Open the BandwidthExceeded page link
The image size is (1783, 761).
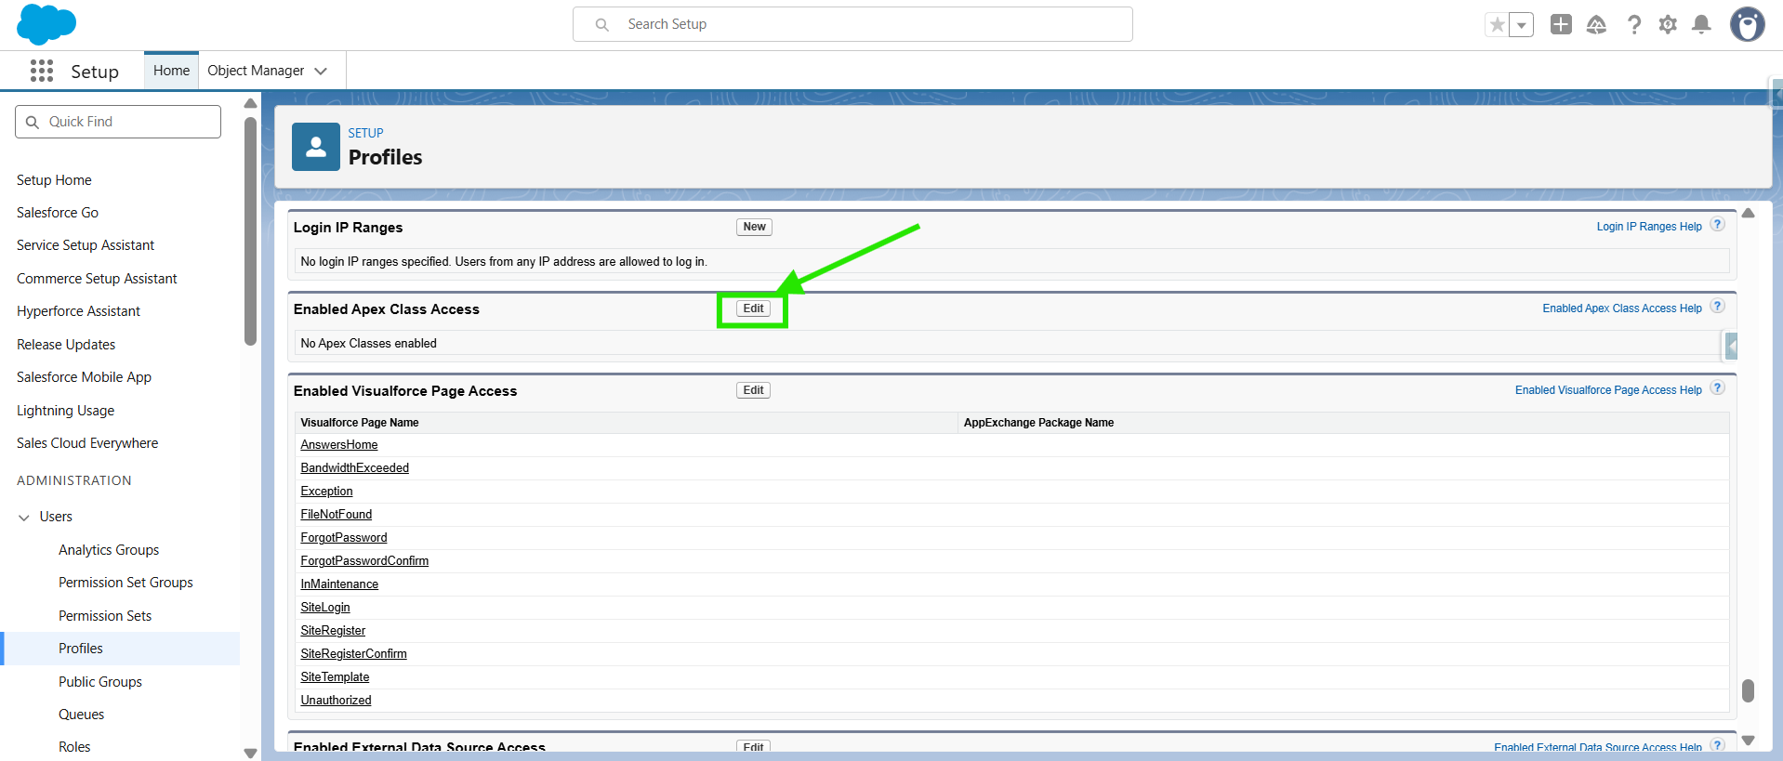(x=354, y=468)
